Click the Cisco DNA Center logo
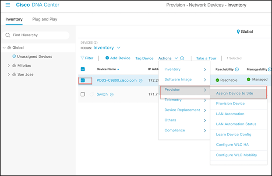 point(38,5)
